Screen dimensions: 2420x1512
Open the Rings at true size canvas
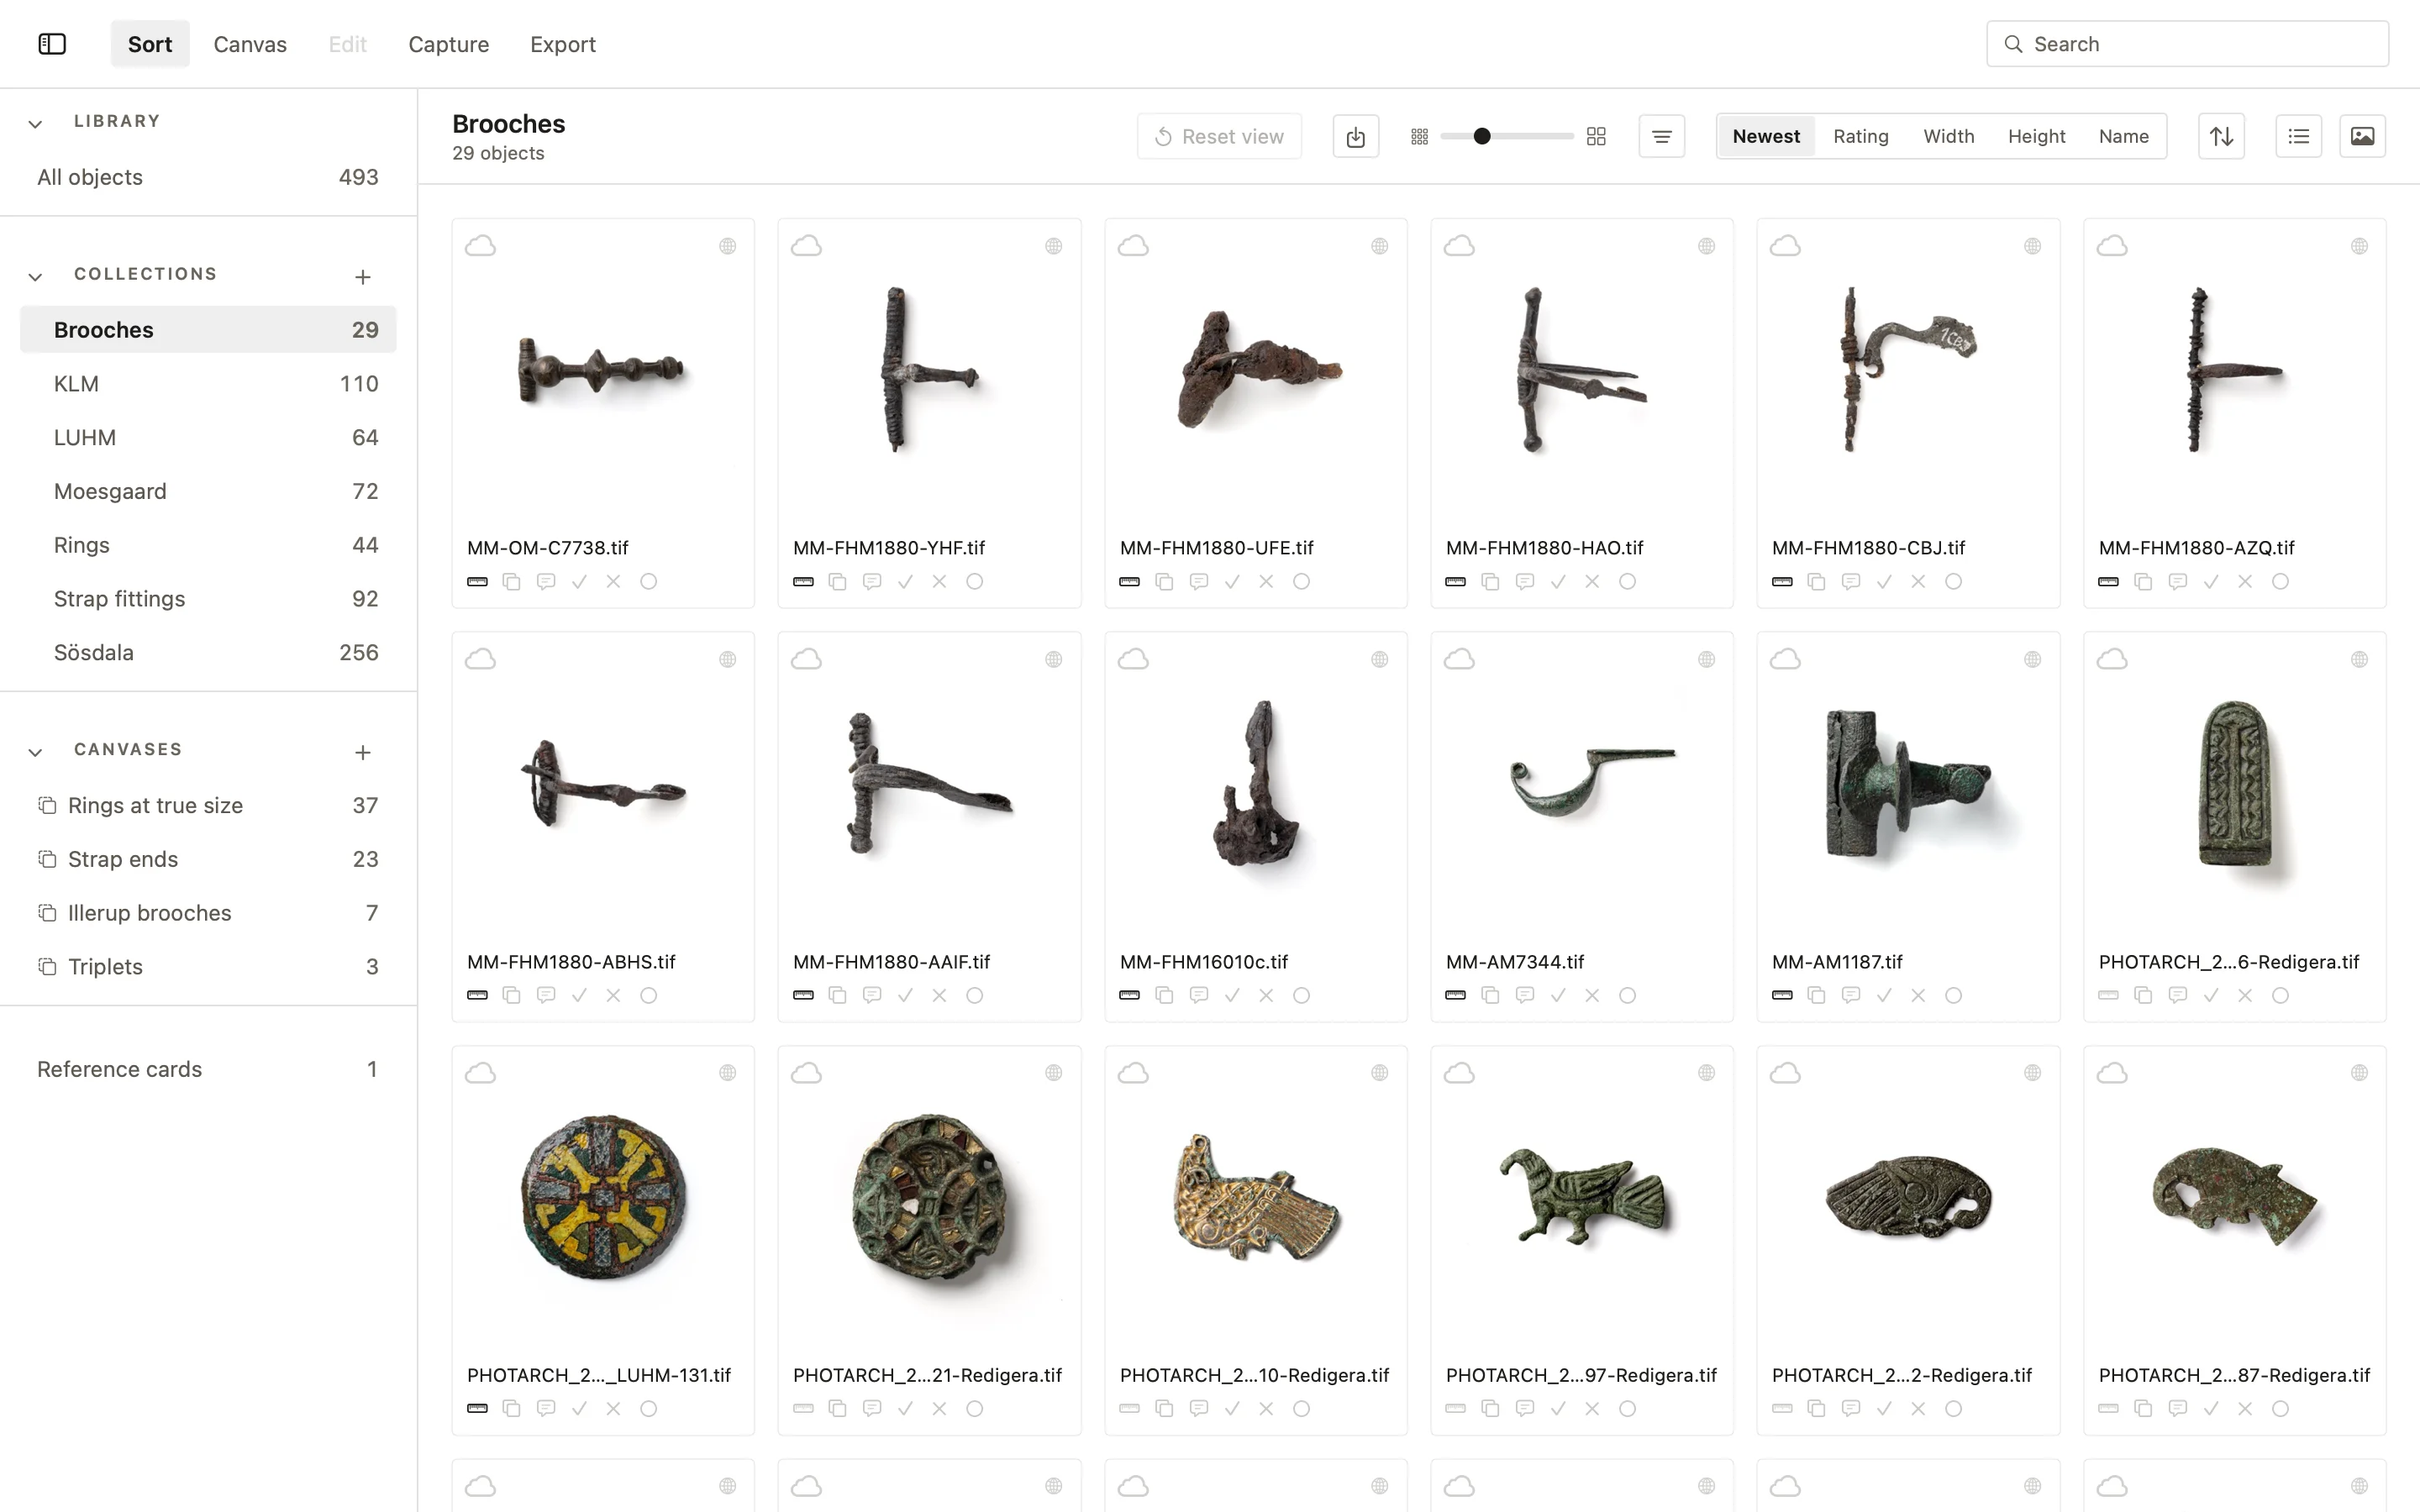coord(208,805)
